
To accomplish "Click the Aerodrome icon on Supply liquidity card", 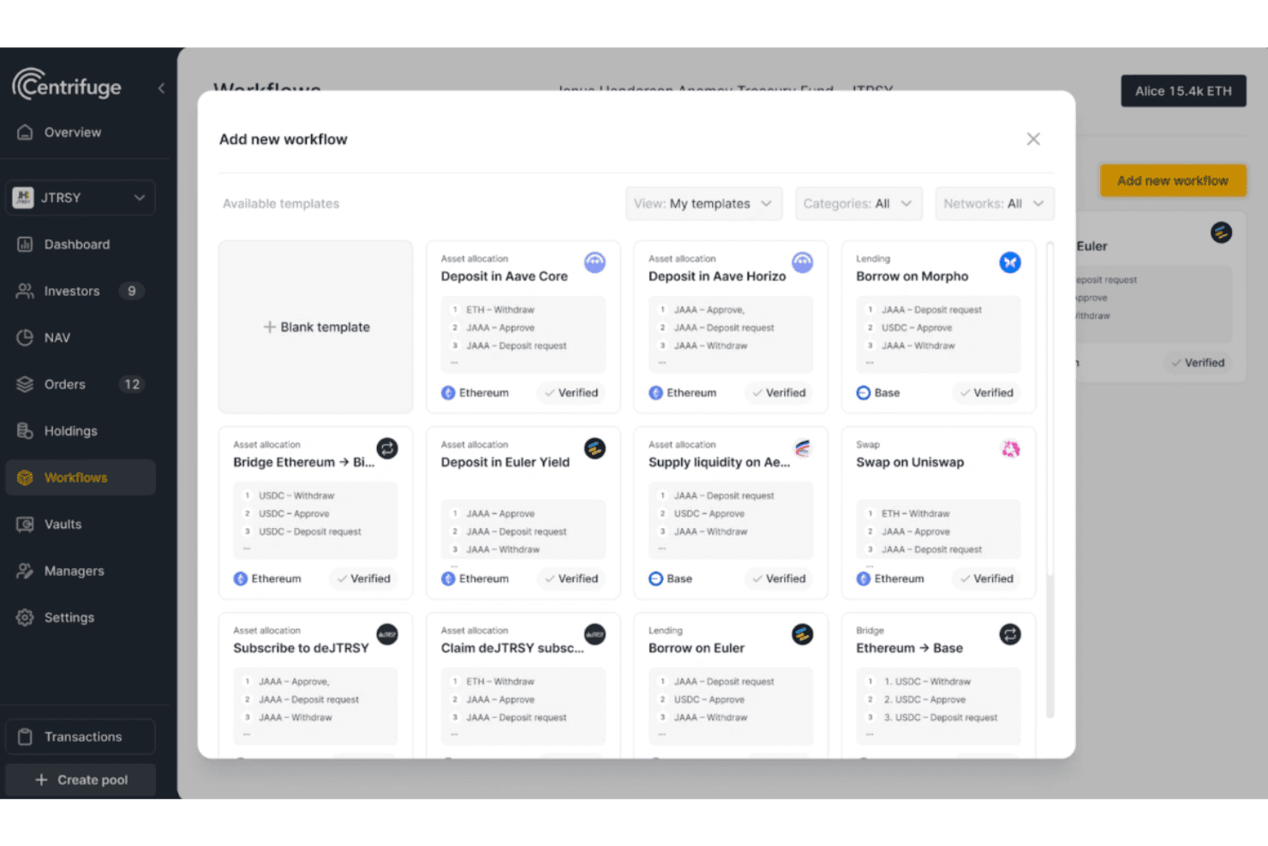I will click(802, 448).
